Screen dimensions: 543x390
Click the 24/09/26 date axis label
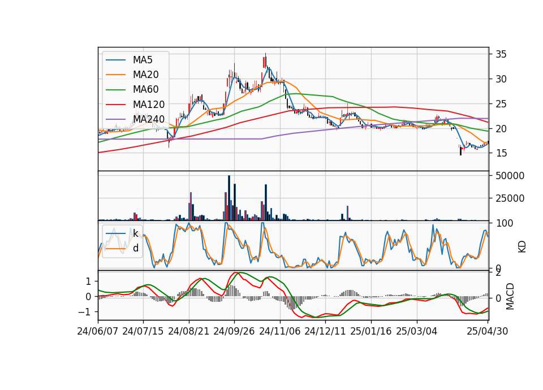(234, 331)
